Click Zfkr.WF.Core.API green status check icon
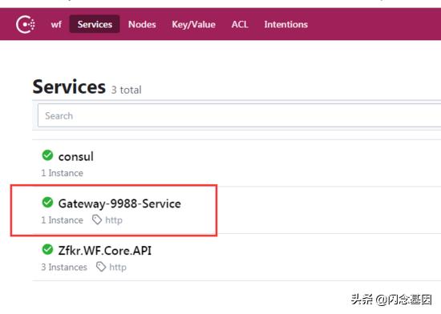The image size is (441, 314). (47, 249)
